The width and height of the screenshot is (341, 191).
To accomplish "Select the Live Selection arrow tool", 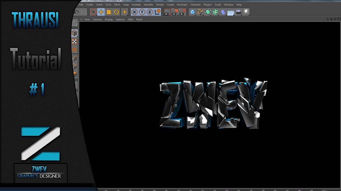I will point(93,12).
